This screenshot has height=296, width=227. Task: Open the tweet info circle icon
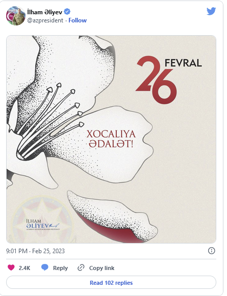click(211, 251)
